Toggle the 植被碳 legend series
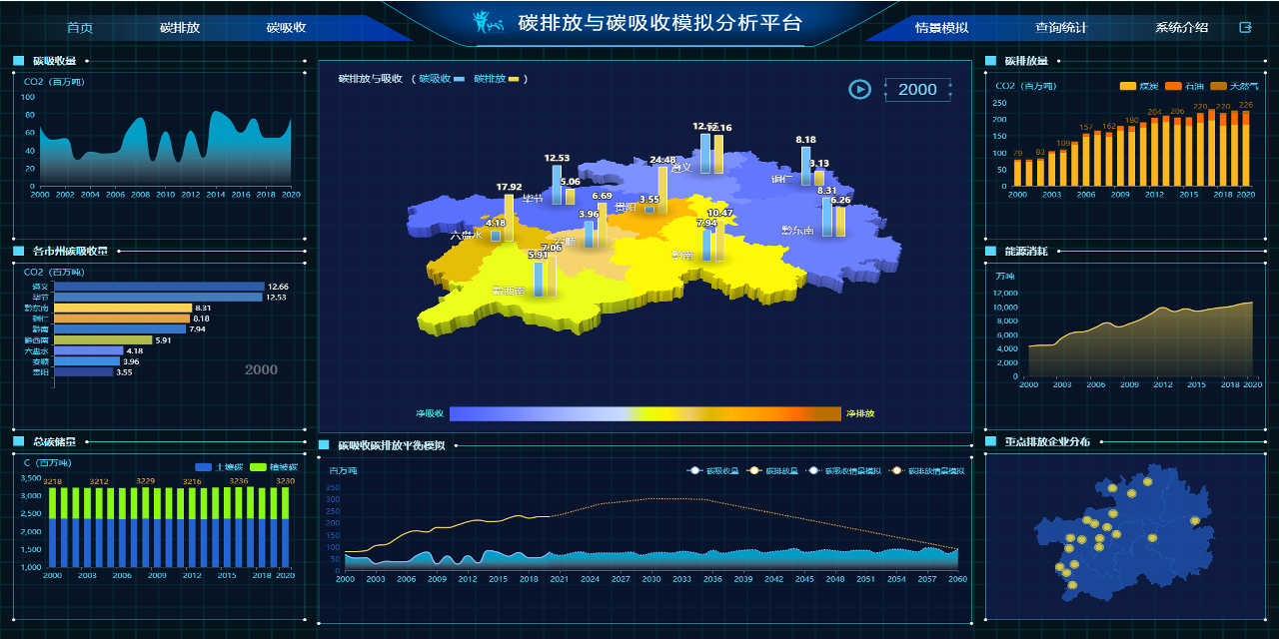This screenshot has height=639, width=1279. [273, 466]
